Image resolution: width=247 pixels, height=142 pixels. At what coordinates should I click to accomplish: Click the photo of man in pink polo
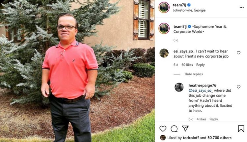point(77,71)
